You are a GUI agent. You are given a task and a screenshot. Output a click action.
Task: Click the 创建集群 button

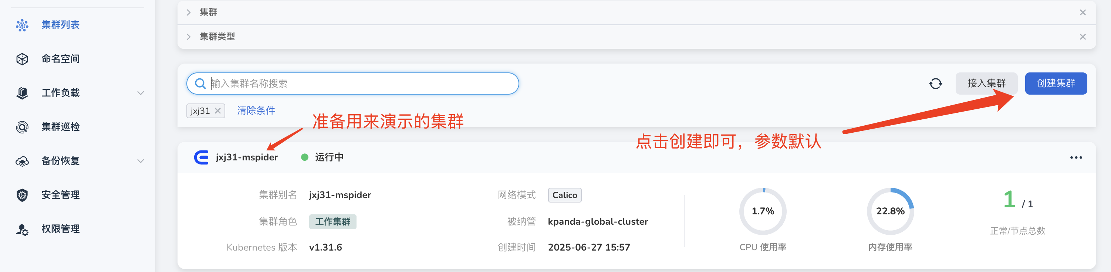[x=1056, y=84]
